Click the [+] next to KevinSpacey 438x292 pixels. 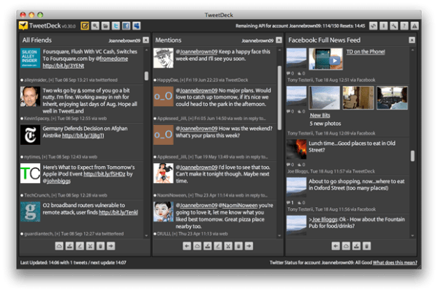53,119
